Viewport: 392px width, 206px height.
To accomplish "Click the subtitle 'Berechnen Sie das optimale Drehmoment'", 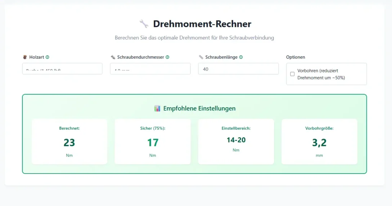I will (162, 38).
